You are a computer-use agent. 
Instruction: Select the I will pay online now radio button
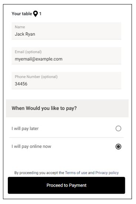click(118, 146)
